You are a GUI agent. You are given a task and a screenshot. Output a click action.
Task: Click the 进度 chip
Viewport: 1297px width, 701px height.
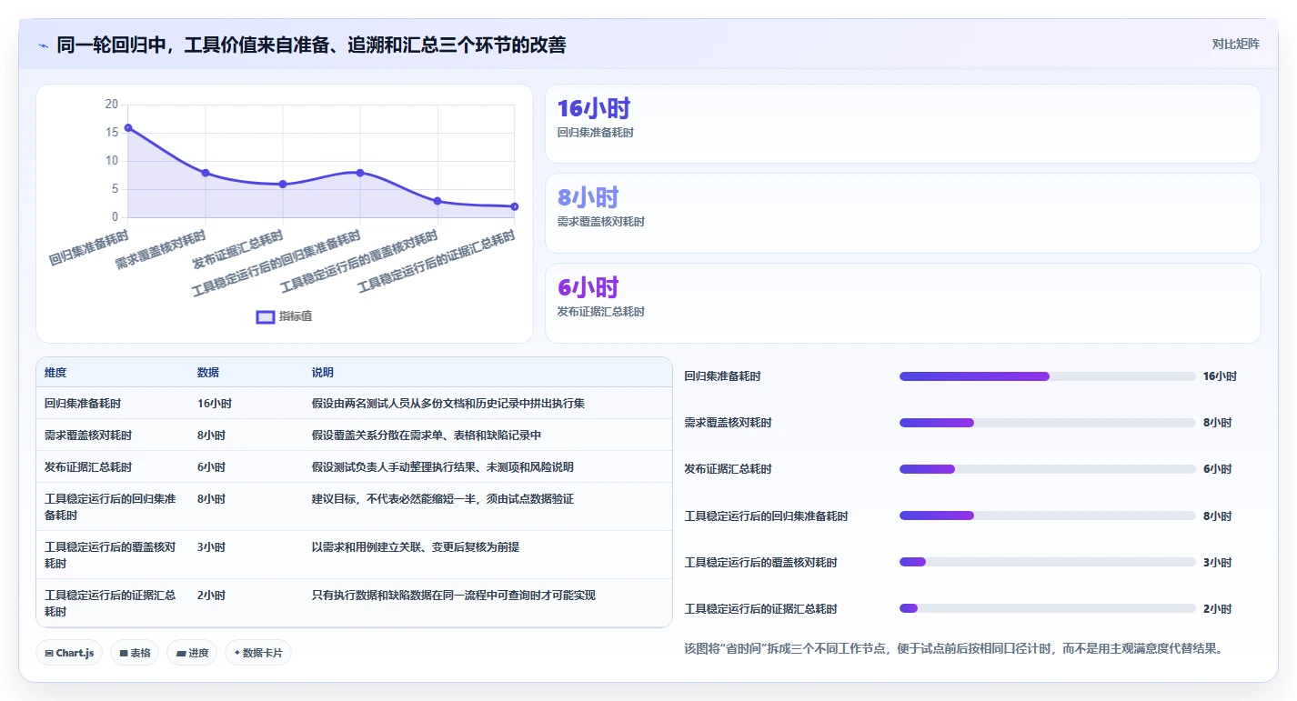(192, 653)
